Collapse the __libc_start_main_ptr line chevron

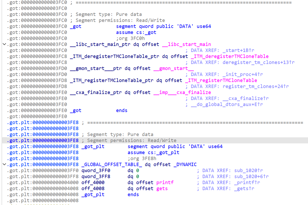[x=4, y=44]
